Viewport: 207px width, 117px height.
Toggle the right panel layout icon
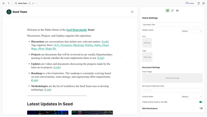[203, 3]
